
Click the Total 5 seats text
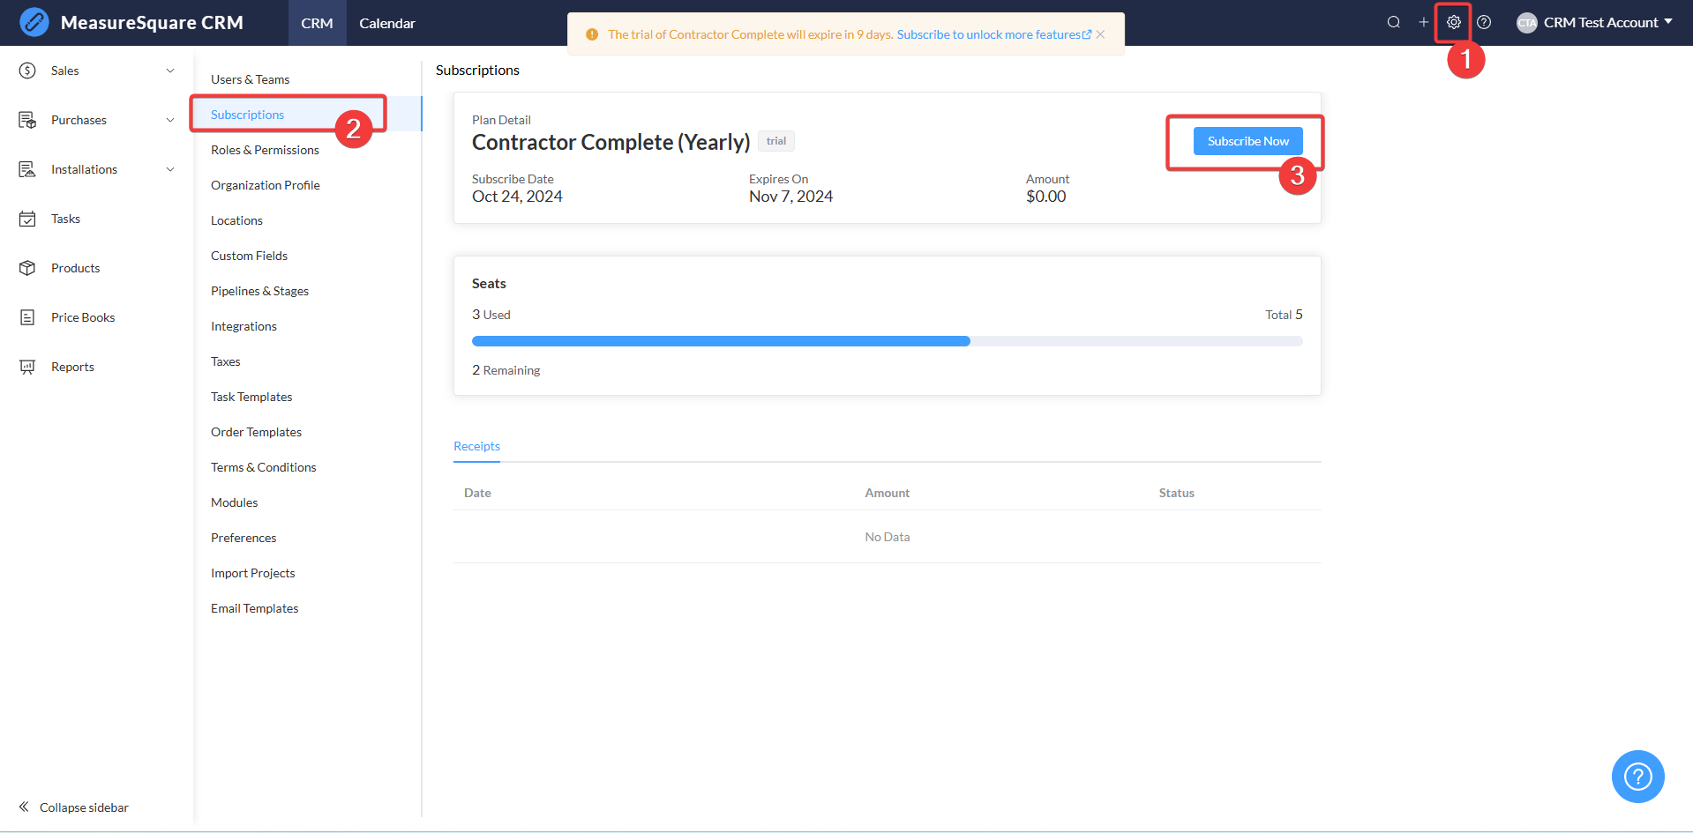coord(1284,315)
